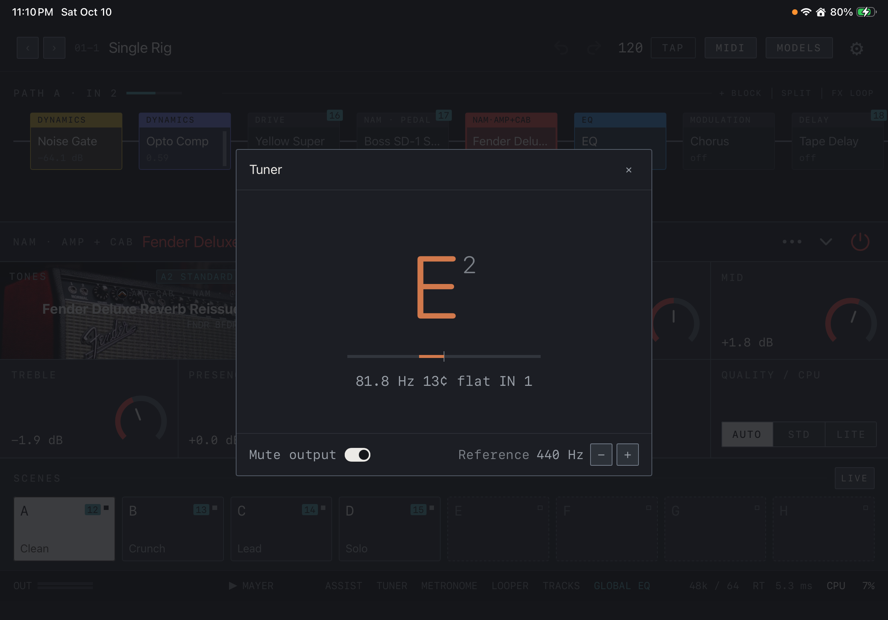Open settings gear icon
This screenshot has height=620, width=888.
(x=856, y=48)
